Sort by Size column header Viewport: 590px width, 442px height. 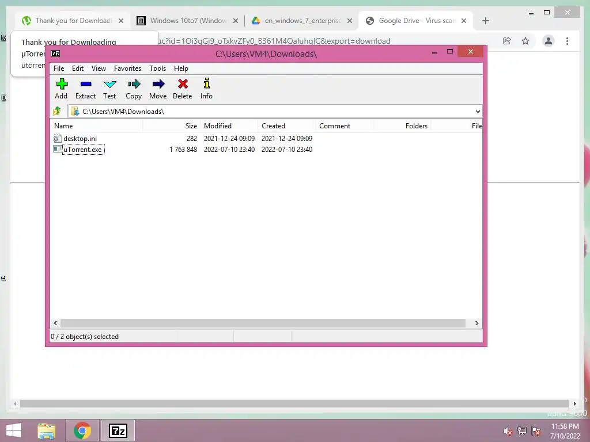(x=171, y=126)
